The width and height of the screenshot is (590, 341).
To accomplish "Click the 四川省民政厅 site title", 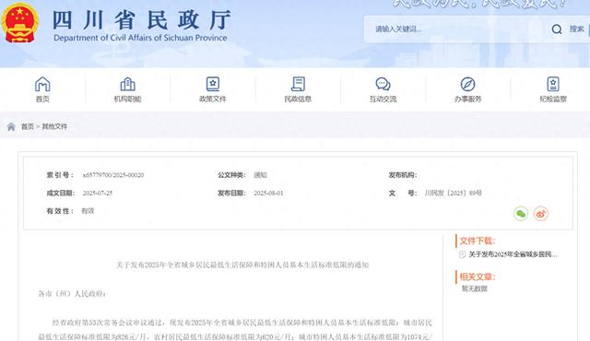I will (141, 20).
